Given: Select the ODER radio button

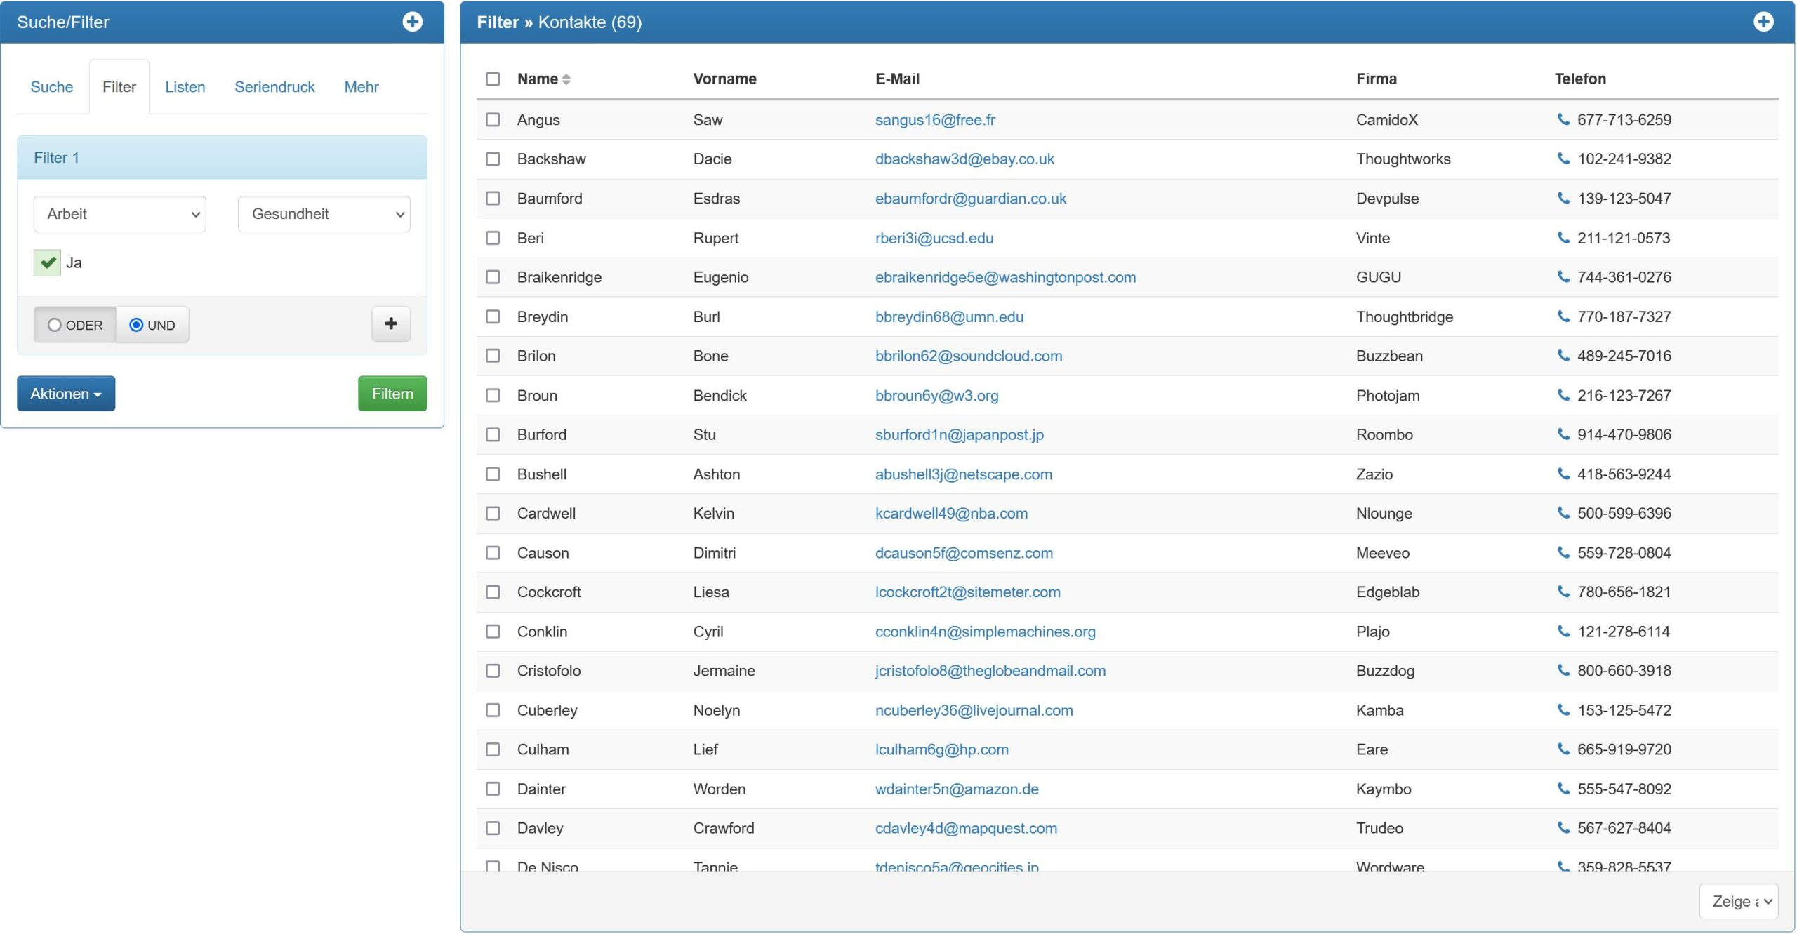Looking at the screenshot, I should pyautogui.click(x=55, y=325).
